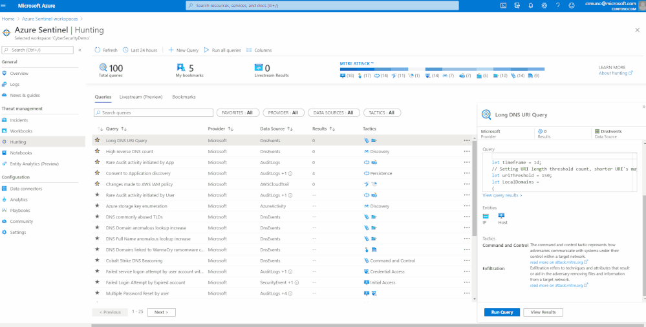
Task: Open attack.mitre.org link under Exfiltration
Action: 559,285
